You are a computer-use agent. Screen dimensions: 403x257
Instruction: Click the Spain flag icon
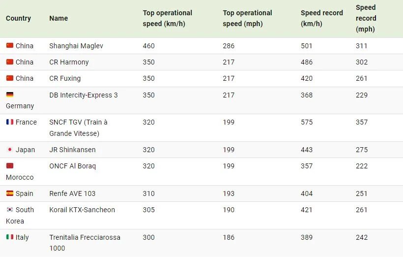pyautogui.click(x=10, y=193)
